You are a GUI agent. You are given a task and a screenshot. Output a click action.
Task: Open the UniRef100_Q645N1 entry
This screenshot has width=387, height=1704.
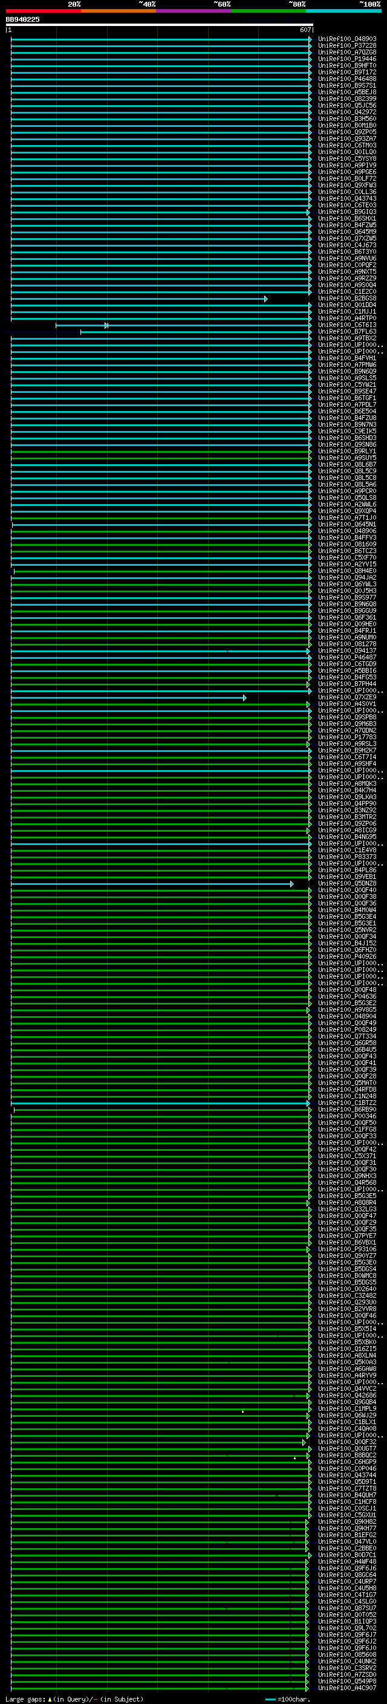click(x=347, y=524)
